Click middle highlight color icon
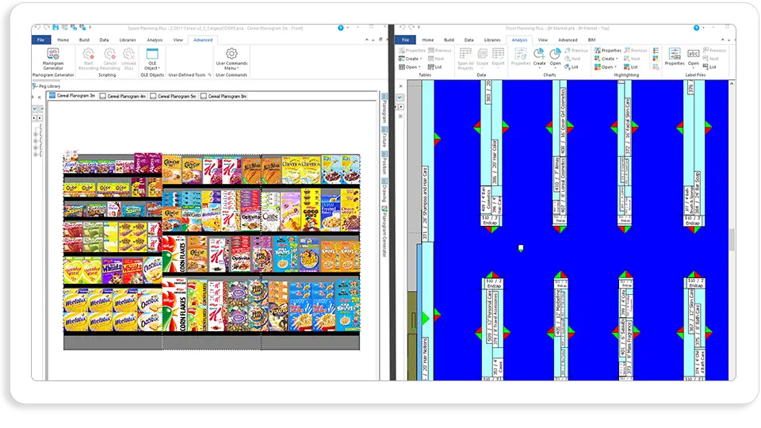The image size is (761, 428). tap(656, 59)
